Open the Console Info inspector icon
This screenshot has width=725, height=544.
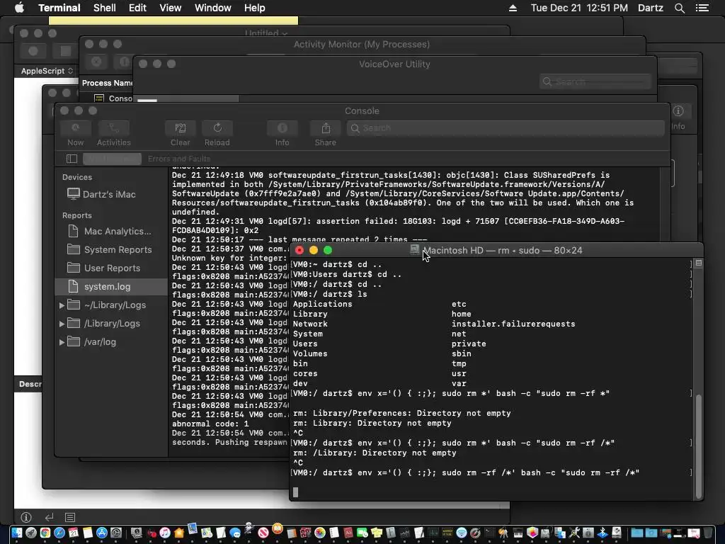[282, 128]
